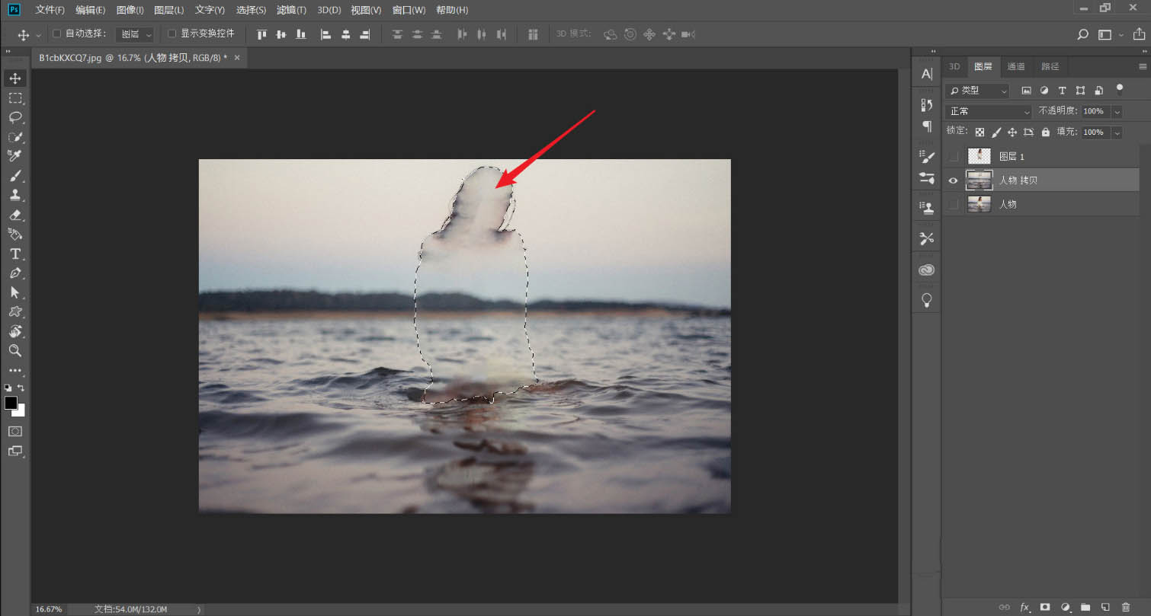This screenshot has width=1151, height=616.
Task: Open the 选择(S) menu
Action: (251, 10)
